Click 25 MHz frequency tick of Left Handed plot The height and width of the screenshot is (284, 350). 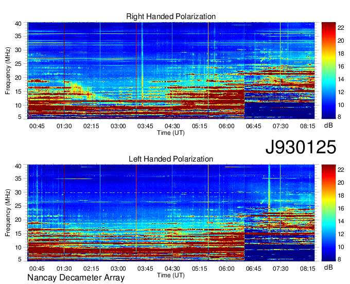coord(18,206)
